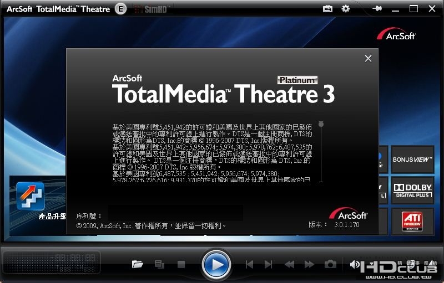Click the 2009 ArcSoft copyright line
This screenshot has height=283, width=444.
(151, 225)
